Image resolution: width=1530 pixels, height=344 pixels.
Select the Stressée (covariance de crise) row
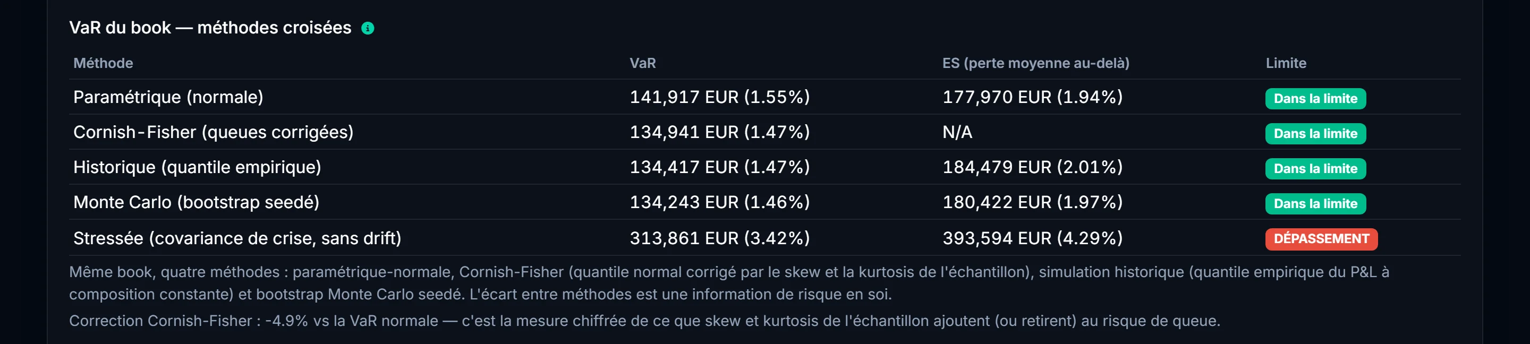click(x=764, y=238)
